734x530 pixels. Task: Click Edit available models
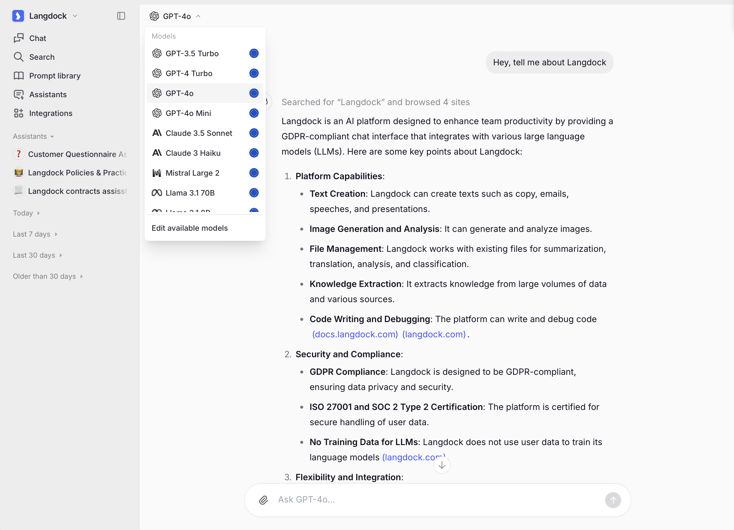click(x=190, y=228)
